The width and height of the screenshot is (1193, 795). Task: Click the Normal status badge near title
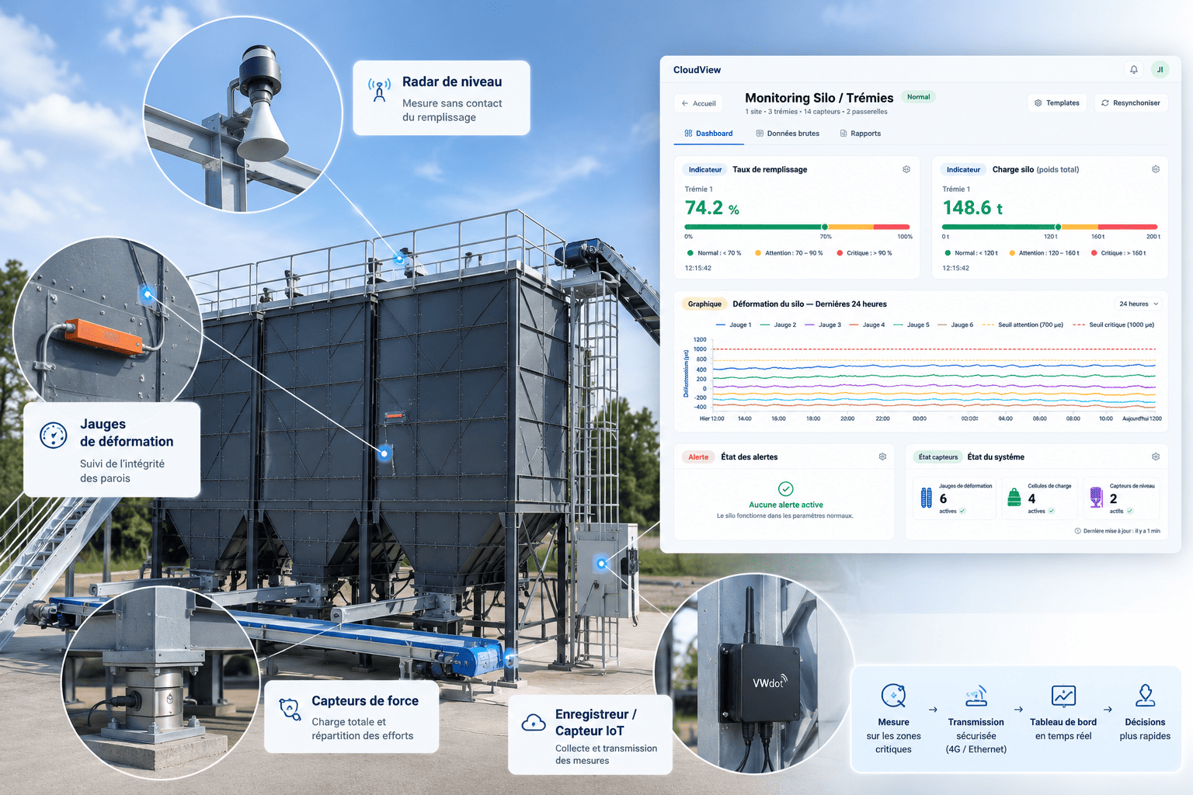[x=918, y=97]
